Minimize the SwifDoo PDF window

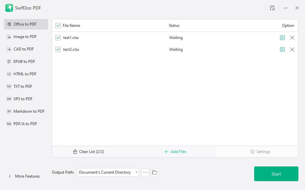(x=286, y=8)
